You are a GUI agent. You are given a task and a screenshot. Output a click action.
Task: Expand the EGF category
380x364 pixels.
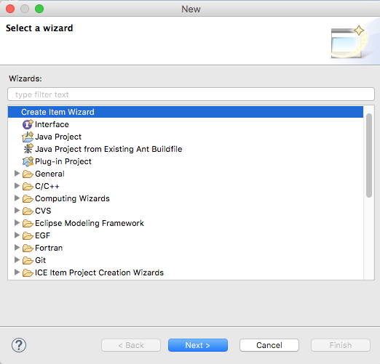coord(17,235)
